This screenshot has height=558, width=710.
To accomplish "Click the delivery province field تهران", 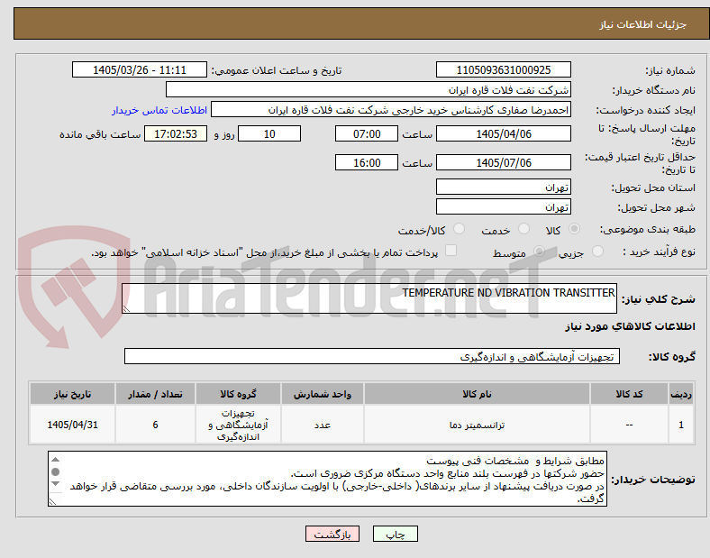I will [x=503, y=187].
